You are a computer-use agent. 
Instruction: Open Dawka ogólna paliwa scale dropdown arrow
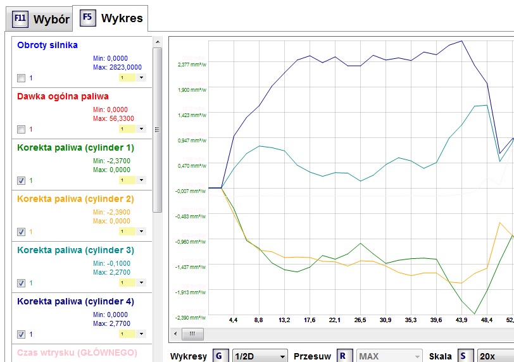coord(141,128)
